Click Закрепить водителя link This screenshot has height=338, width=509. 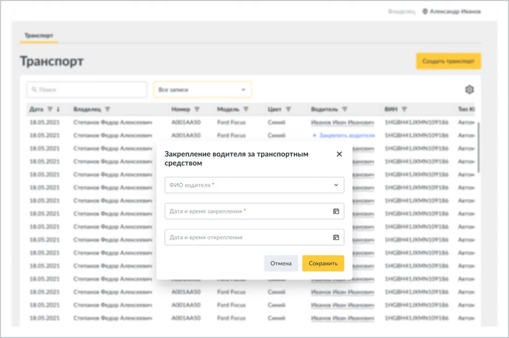click(x=344, y=135)
